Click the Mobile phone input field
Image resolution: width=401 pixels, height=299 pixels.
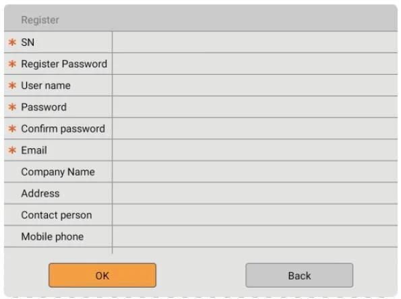click(255, 236)
